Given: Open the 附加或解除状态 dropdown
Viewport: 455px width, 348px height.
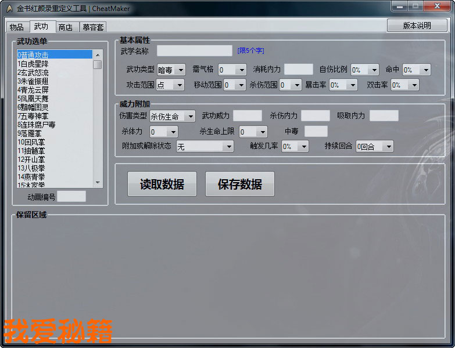Looking at the screenshot, I should 205,146.
